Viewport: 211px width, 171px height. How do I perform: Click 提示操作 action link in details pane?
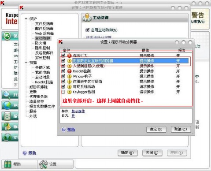pyautogui.click(x=78, y=111)
